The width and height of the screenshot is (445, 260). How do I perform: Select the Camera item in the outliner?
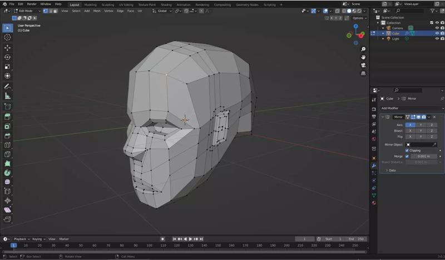coord(397,28)
